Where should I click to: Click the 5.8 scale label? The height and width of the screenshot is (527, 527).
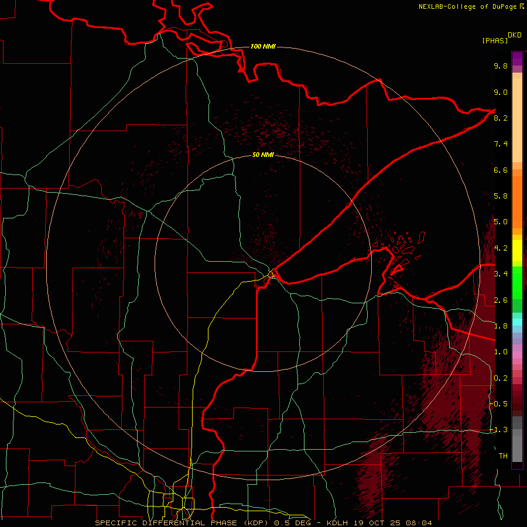[x=501, y=196]
